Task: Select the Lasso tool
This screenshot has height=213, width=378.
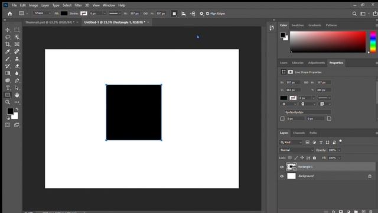Action: click(x=8, y=37)
